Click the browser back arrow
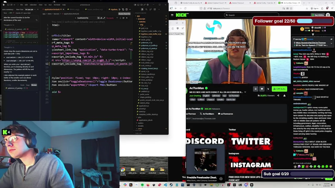The height and width of the screenshot is (188, 335). tap(176, 8)
